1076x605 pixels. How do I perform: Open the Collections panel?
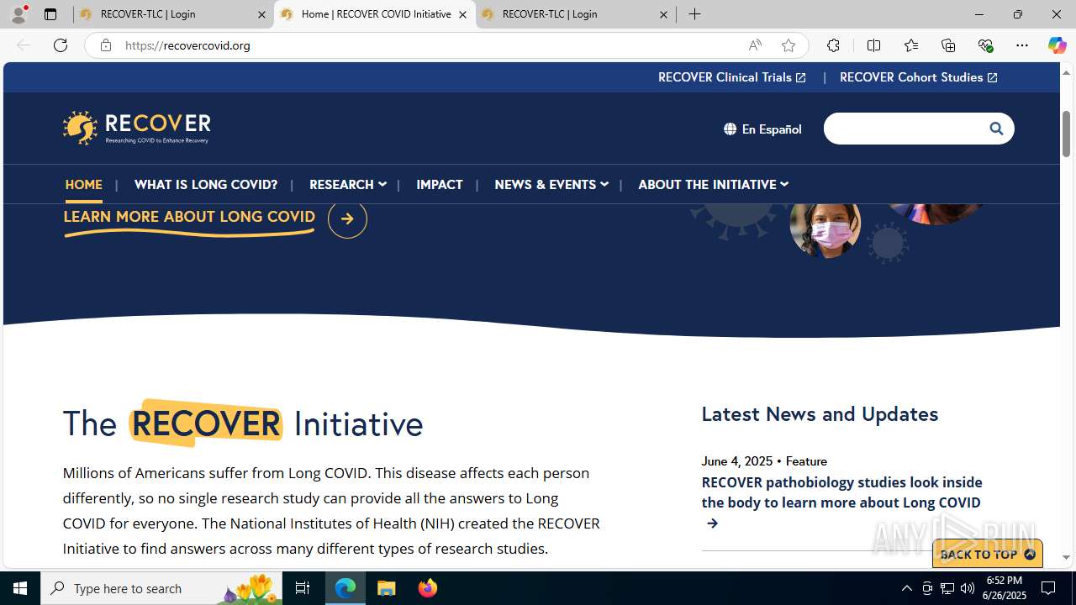tap(948, 45)
